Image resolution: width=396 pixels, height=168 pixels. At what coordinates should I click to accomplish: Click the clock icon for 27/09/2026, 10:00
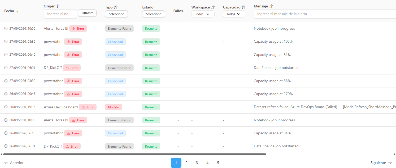click(x=6, y=29)
